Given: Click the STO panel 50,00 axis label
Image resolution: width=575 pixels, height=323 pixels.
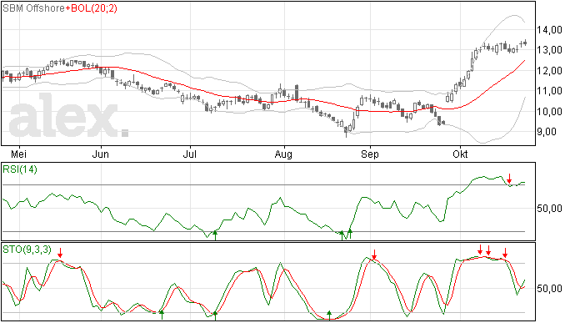Looking at the screenshot, I should pos(549,289).
